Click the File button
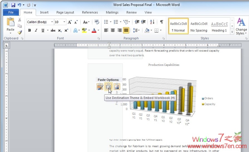The height and width of the screenshot is (152, 249). [11, 12]
